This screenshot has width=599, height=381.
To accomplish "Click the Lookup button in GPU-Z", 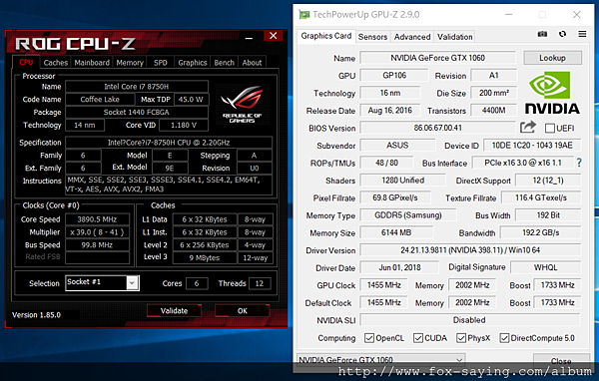I will (x=552, y=58).
